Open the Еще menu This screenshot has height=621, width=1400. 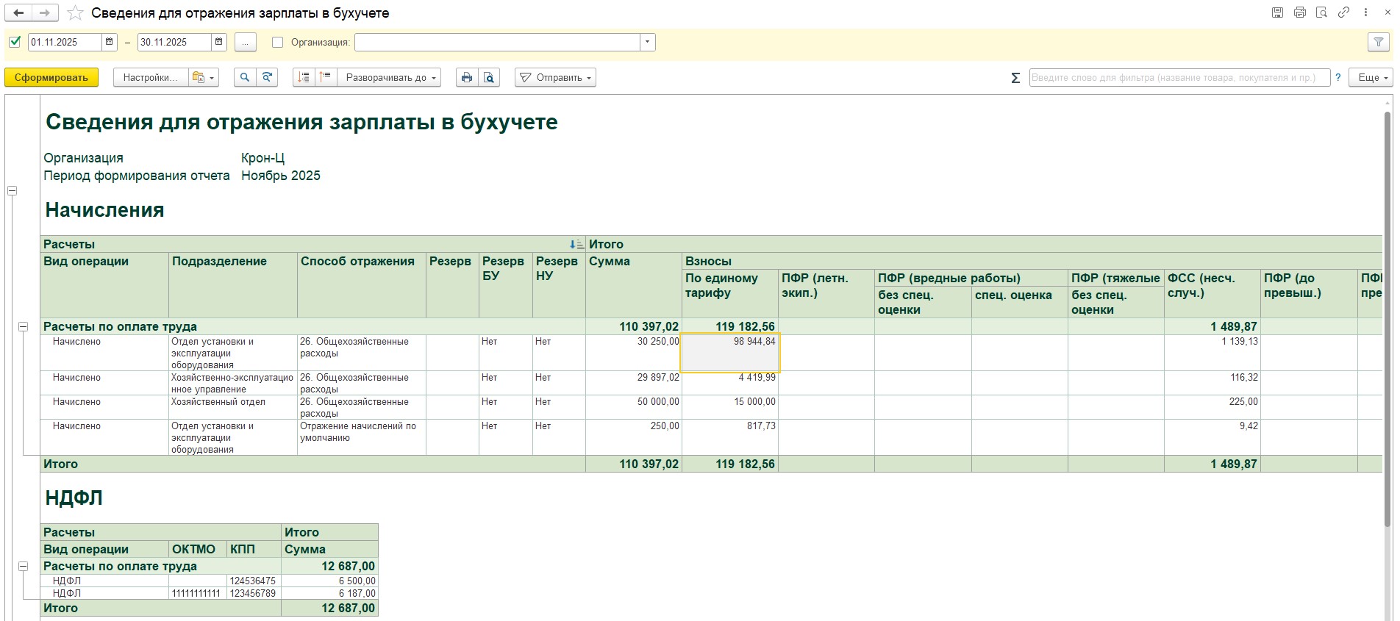coord(1371,78)
